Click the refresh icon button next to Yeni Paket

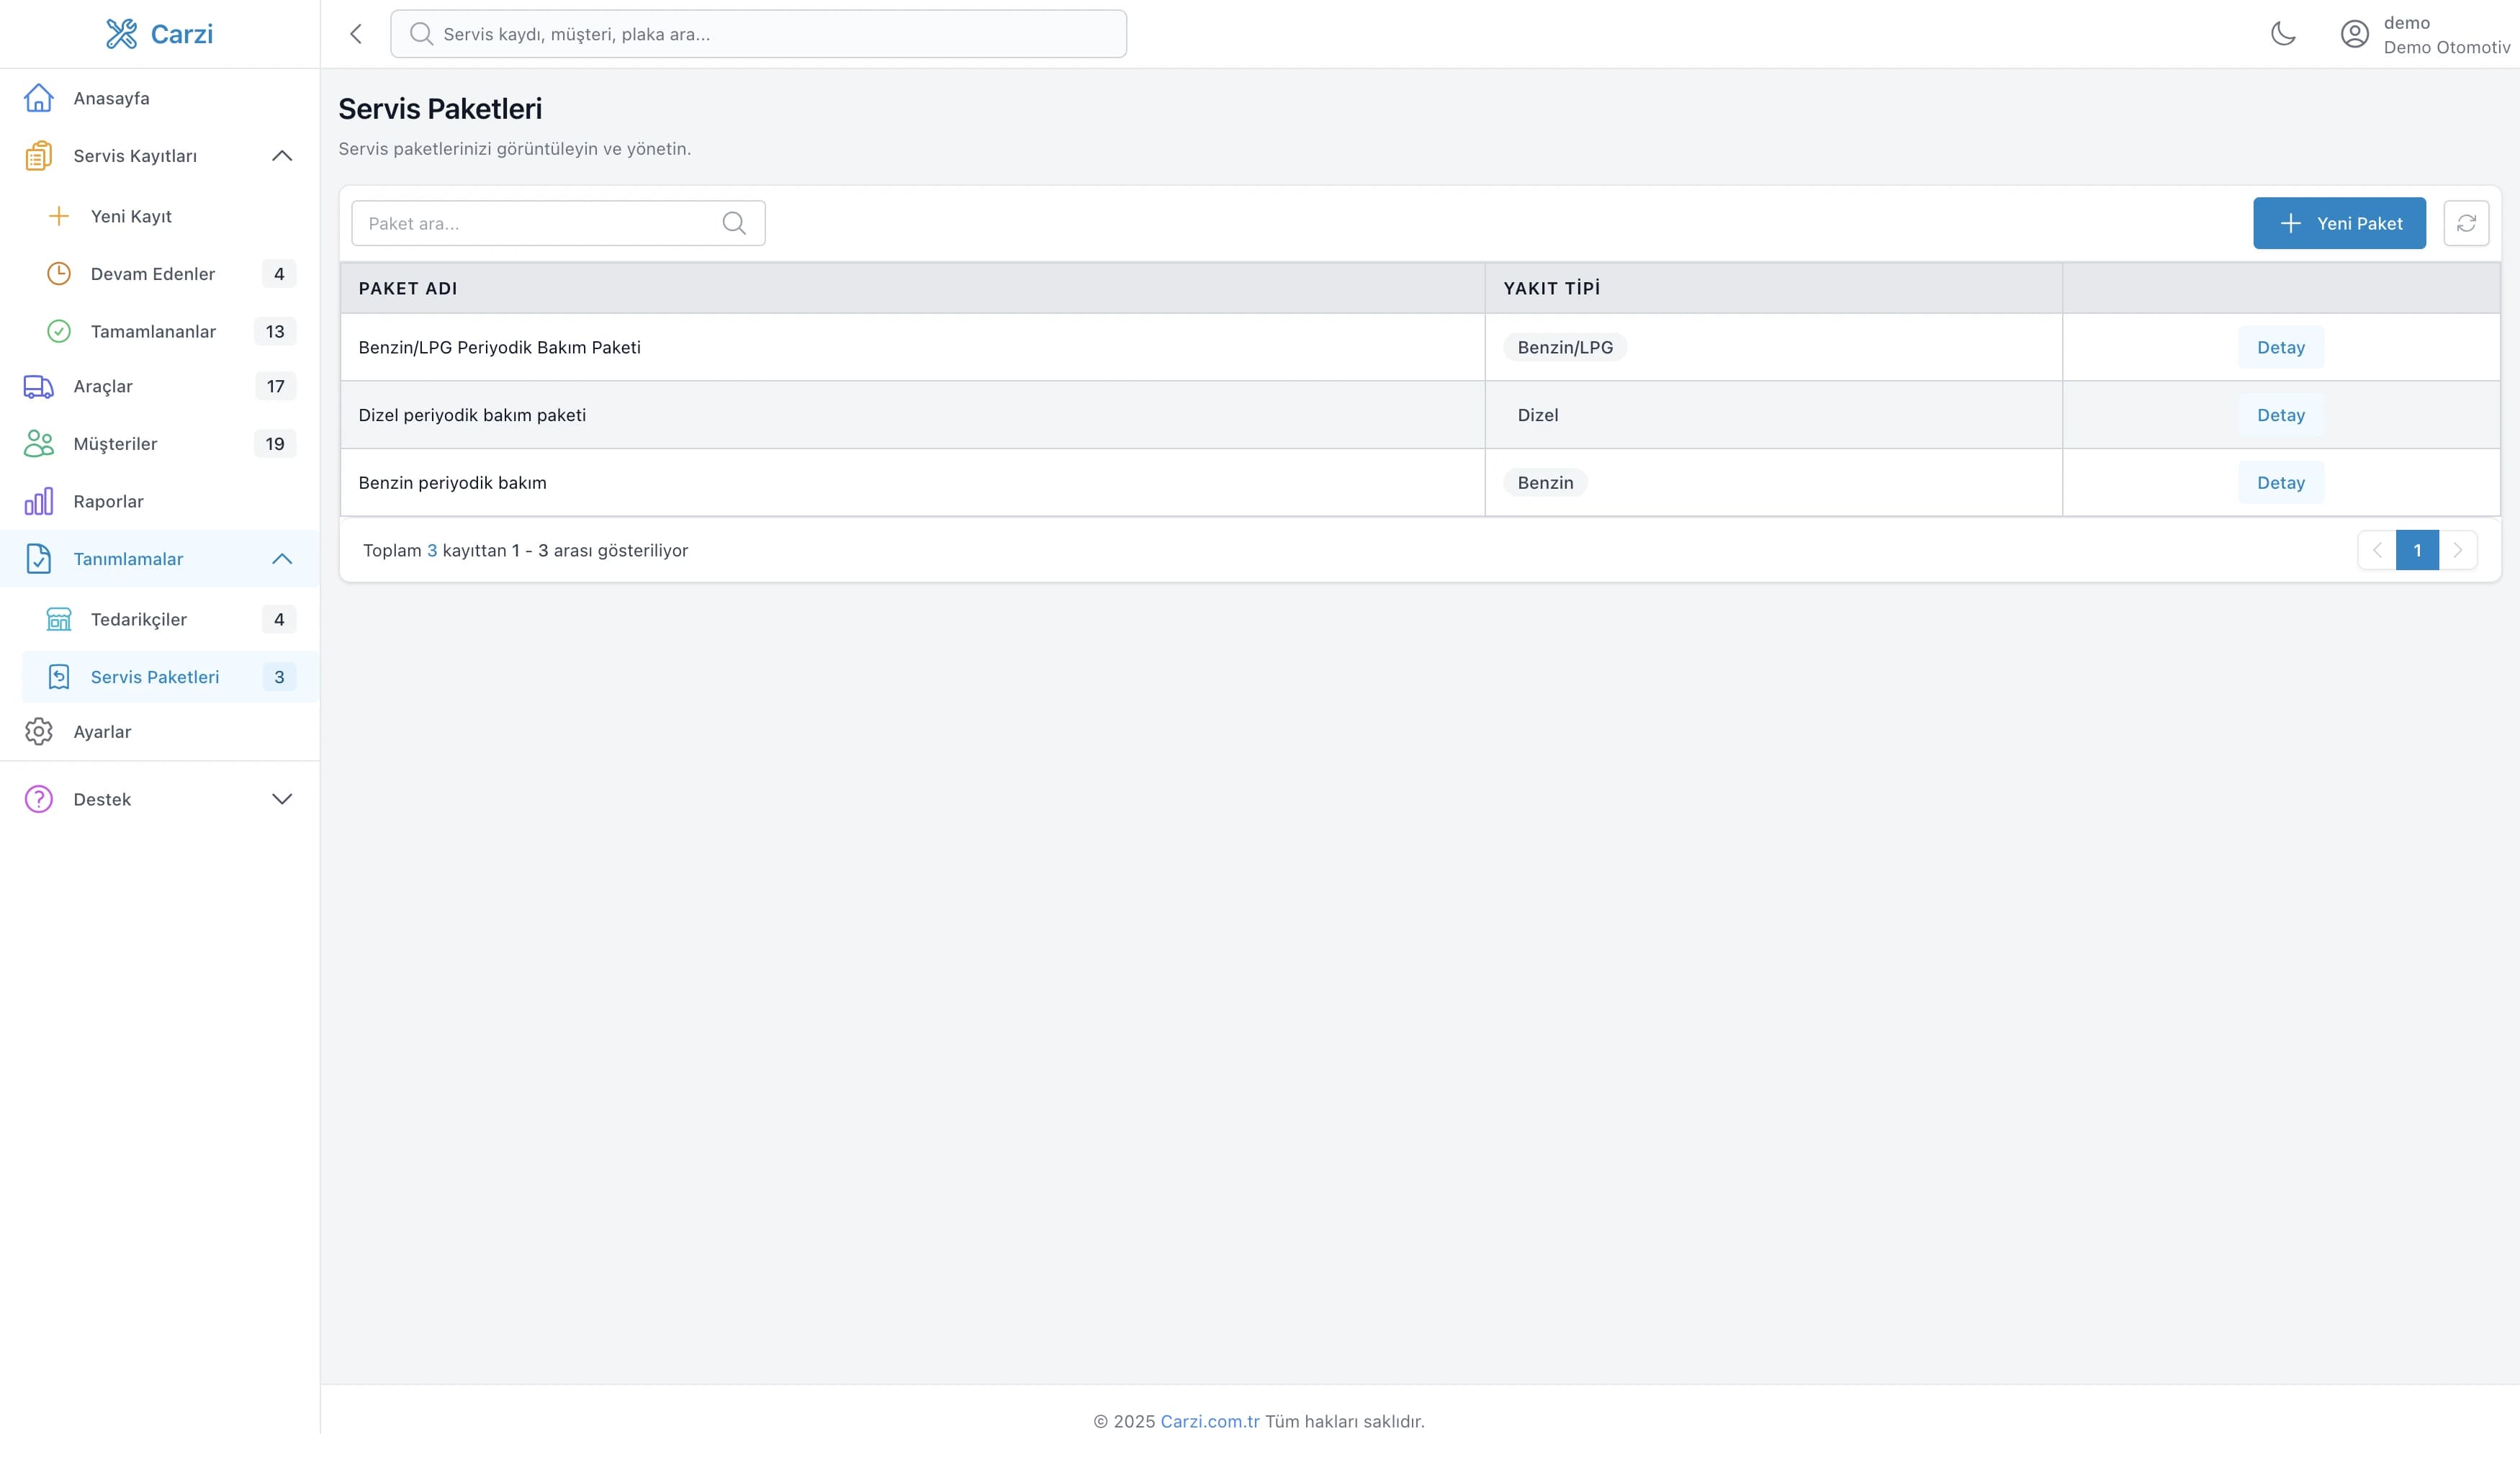pyautogui.click(x=2466, y=223)
